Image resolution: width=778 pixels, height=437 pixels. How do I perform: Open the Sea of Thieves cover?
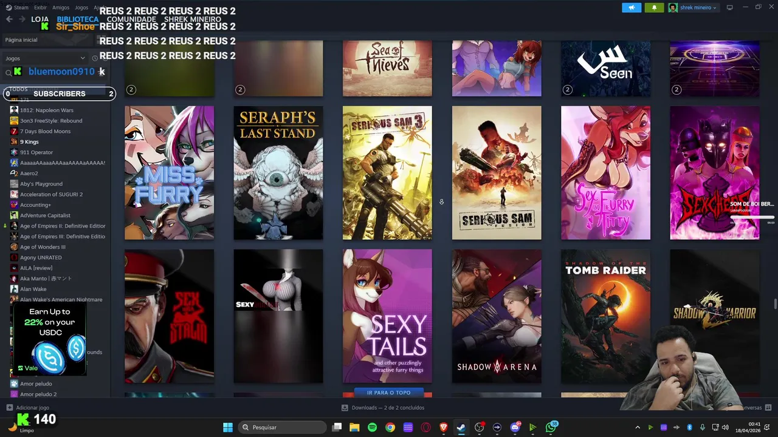pos(387,68)
